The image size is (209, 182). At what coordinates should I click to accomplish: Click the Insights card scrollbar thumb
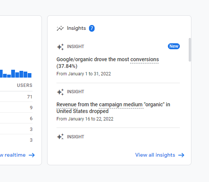click(x=190, y=50)
